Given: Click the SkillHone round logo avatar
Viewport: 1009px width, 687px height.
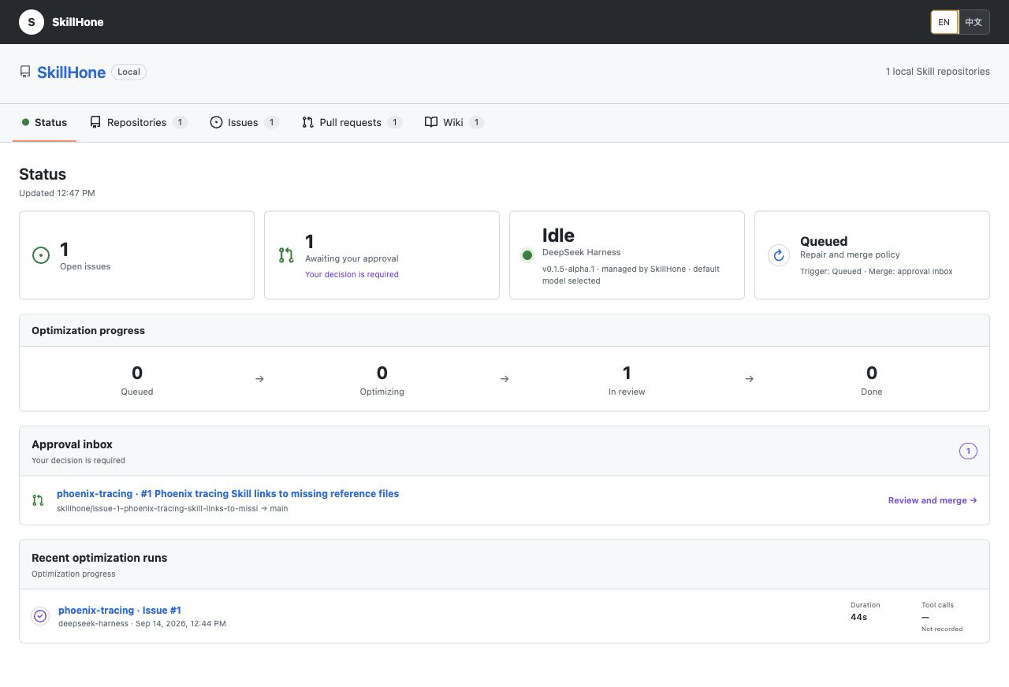Looking at the screenshot, I should (32, 22).
